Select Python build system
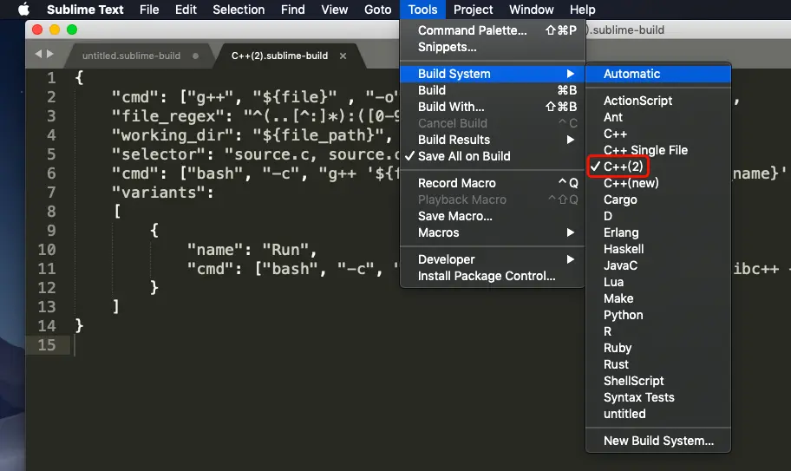The height and width of the screenshot is (471, 791). click(658, 315)
